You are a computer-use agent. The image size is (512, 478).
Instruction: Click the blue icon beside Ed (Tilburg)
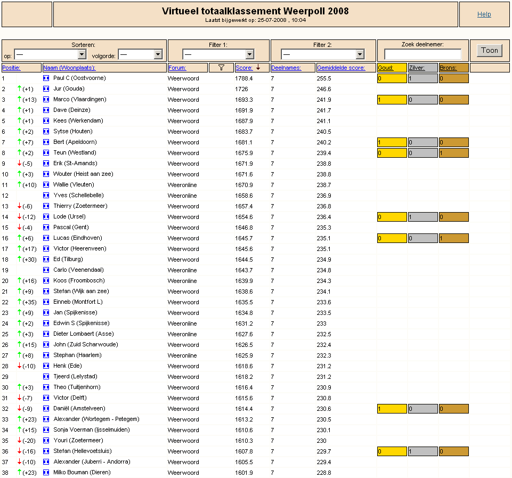[46, 259]
